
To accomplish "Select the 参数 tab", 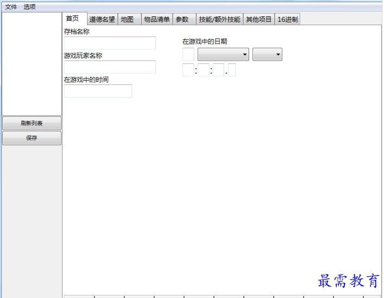I will click(x=184, y=19).
